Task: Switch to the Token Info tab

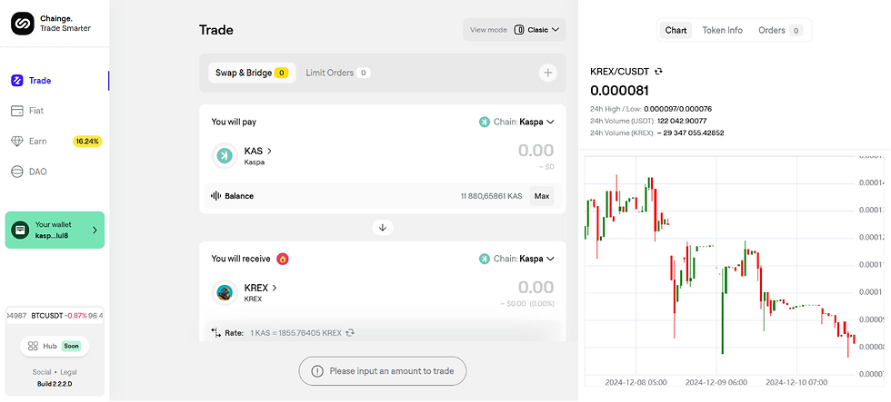Action: [722, 31]
